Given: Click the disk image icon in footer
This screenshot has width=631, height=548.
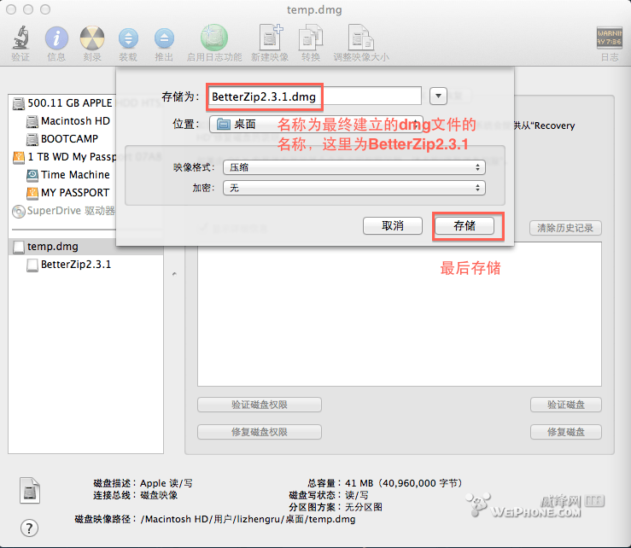Looking at the screenshot, I should 30,491.
